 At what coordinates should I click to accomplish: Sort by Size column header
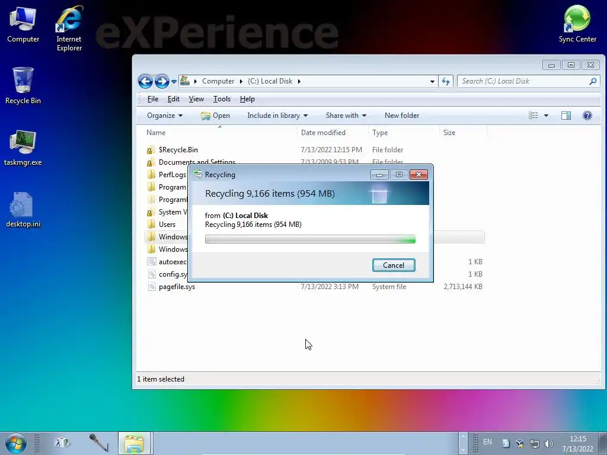(449, 133)
